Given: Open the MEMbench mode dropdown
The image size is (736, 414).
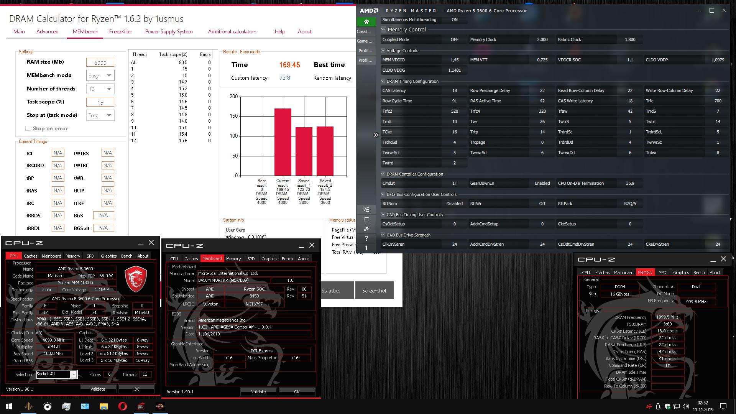Looking at the screenshot, I should [100, 76].
